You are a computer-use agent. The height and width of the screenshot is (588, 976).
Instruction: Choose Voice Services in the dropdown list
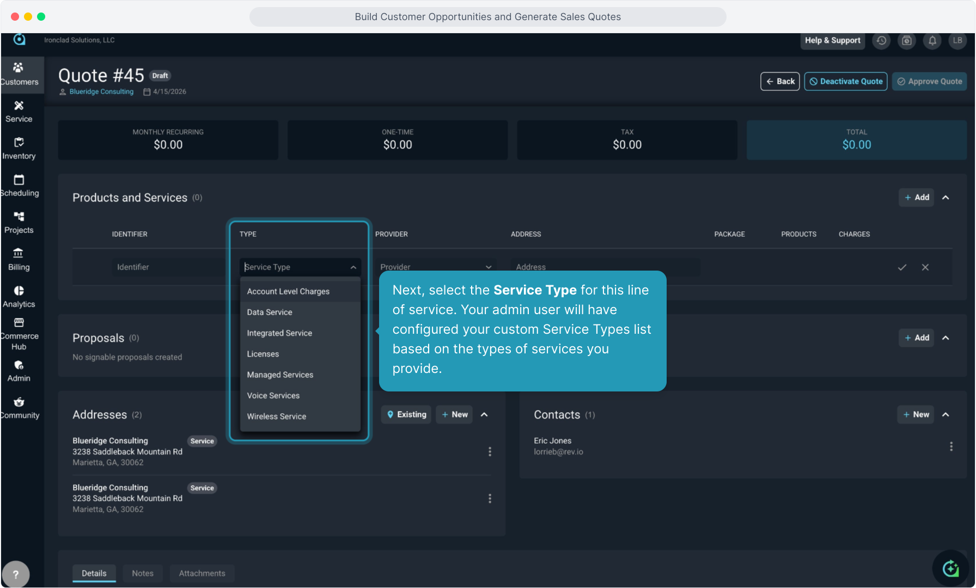tap(273, 396)
